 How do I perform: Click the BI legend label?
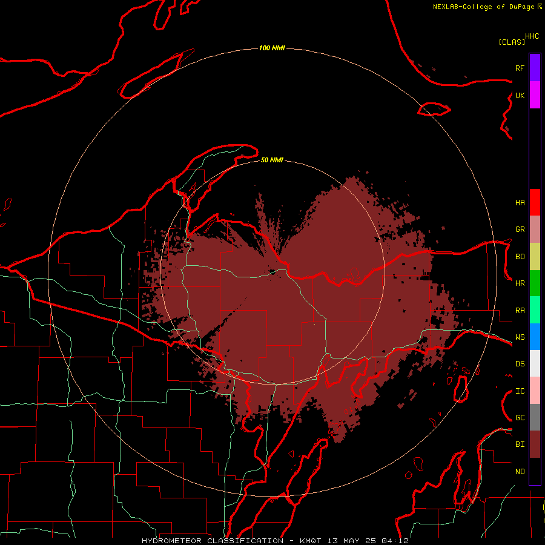[x=520, y=444]
